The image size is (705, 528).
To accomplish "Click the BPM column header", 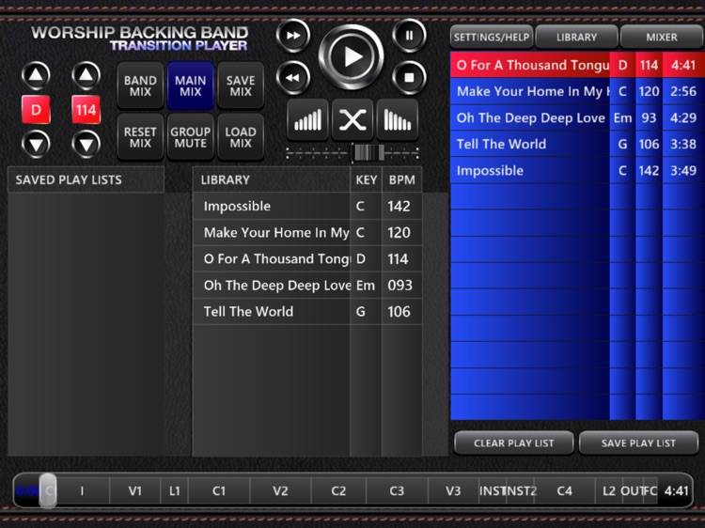I will click(402, 179).
